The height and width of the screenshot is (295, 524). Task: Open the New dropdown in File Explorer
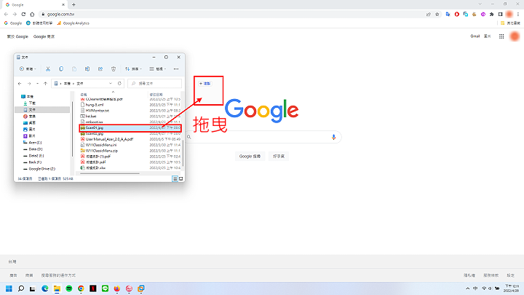click(28, 69)
